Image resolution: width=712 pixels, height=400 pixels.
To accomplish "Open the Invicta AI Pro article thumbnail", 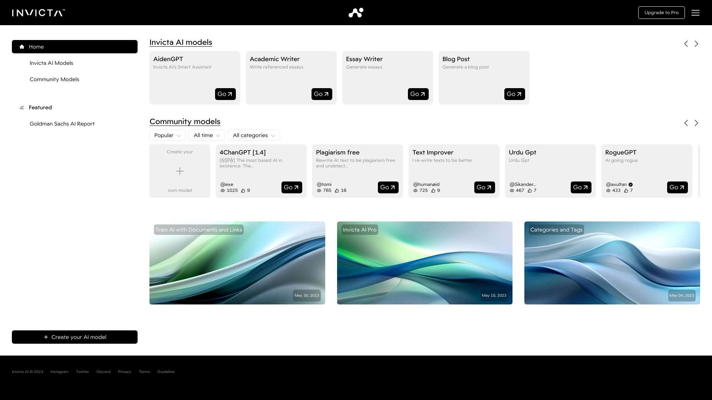I will point(425,263).
